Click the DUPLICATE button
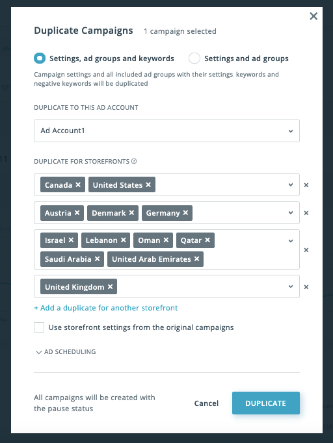This screenshot has height=443, width=333. [x=266, y=403]
